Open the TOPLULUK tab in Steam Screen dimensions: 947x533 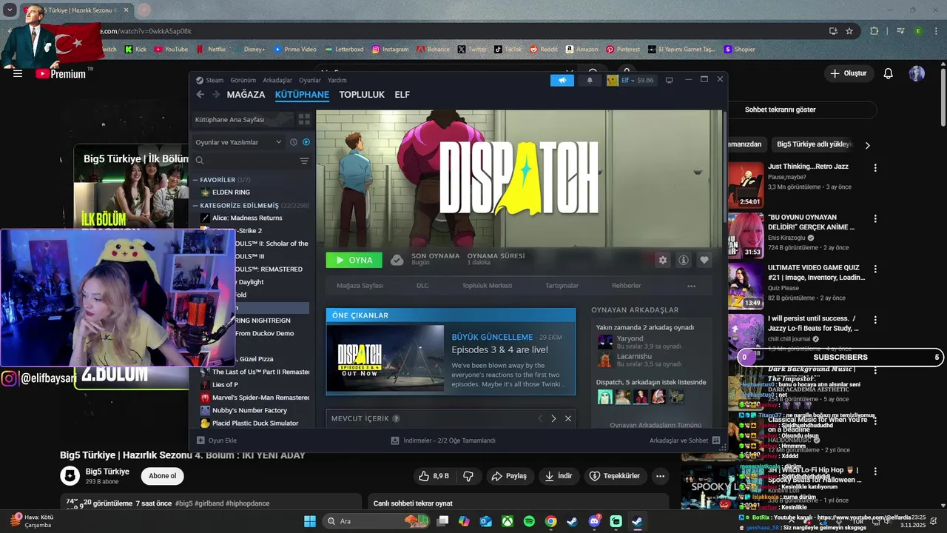click(x=362, y=95)
